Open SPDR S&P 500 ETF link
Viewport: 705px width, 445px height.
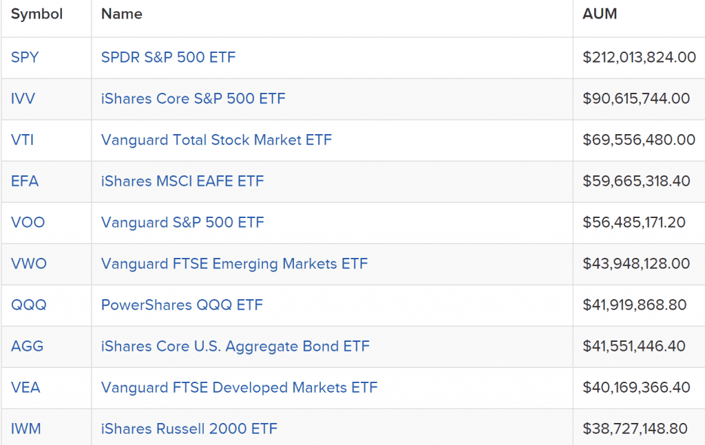[x=168, y=58]
